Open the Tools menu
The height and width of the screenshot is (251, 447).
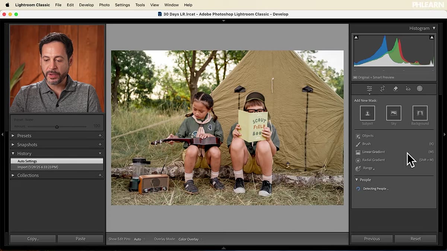(x=140, y=5)
